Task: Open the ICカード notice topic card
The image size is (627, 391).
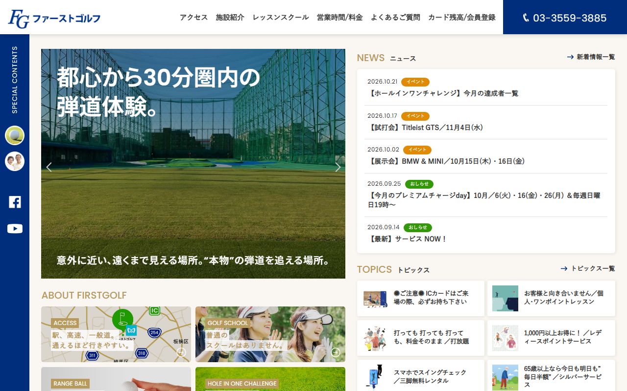Action: [x=421, y=298]
